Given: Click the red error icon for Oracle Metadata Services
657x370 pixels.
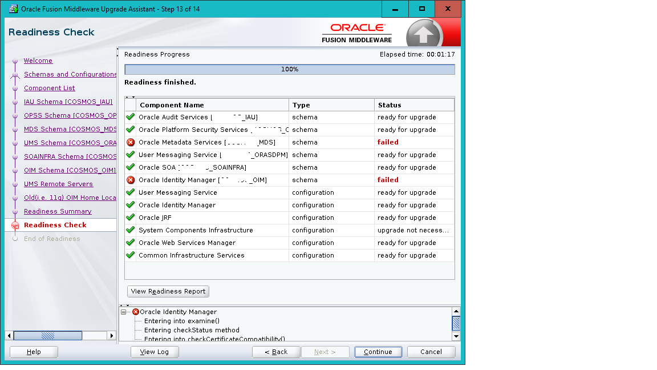Looking at the screenshot, I should coord(130,142).
